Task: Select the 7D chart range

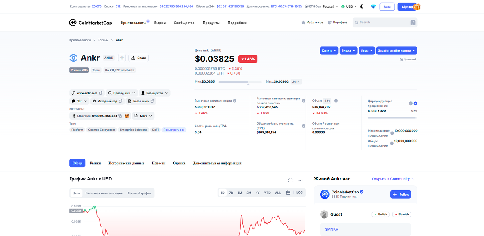Action: coord(231,193)
